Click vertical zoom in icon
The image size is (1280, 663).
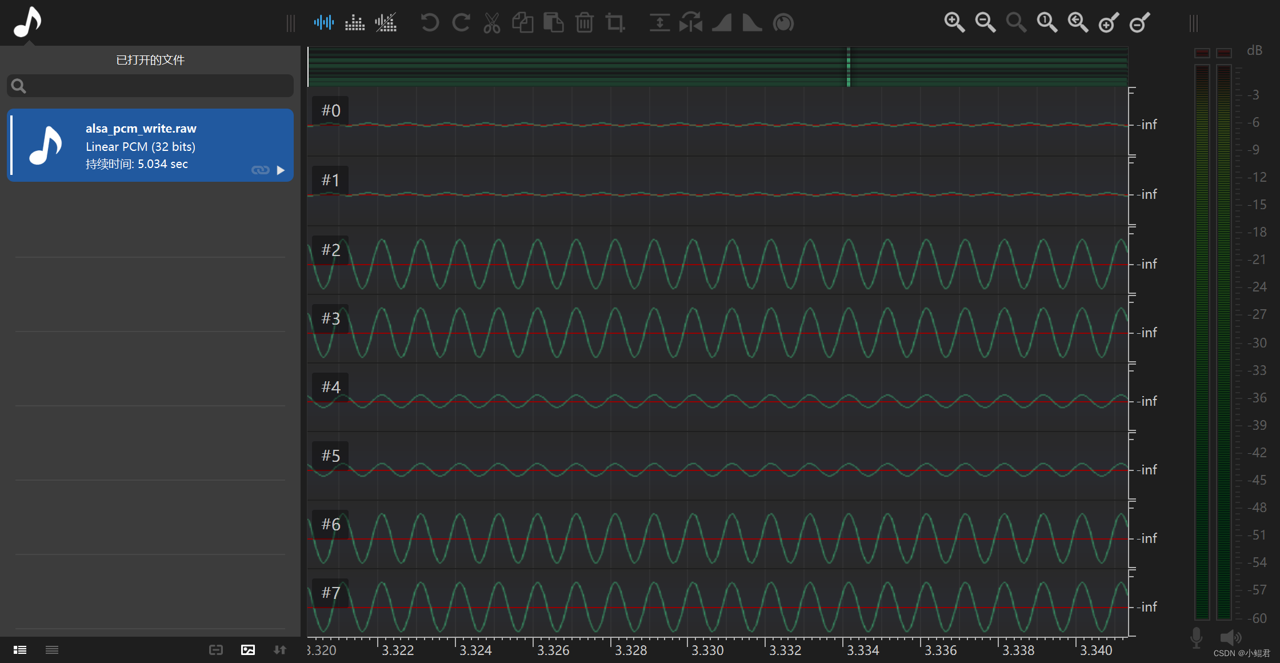(x=1109, y=23)
